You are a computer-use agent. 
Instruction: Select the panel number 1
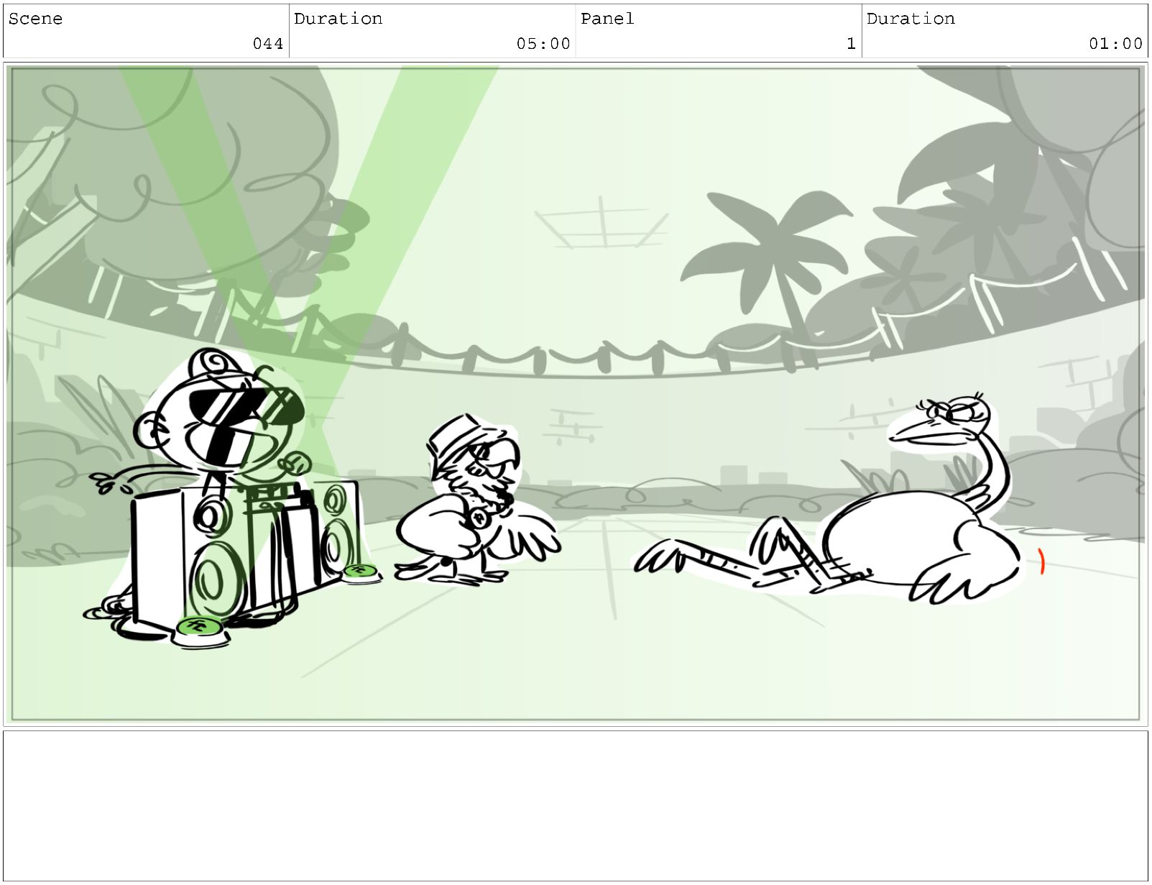[x=851, y=44]
